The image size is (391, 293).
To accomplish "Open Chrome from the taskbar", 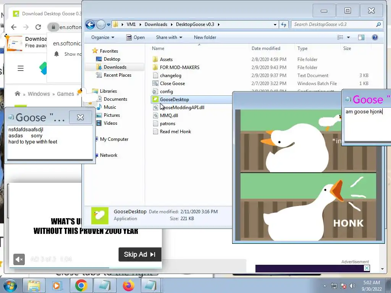I will click(81, 285).
